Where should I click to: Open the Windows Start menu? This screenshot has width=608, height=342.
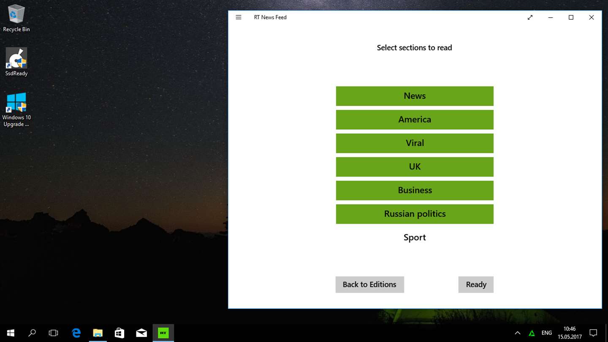(11, 333)
